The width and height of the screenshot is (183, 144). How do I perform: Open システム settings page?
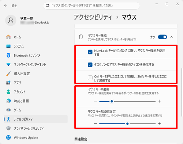36,46
